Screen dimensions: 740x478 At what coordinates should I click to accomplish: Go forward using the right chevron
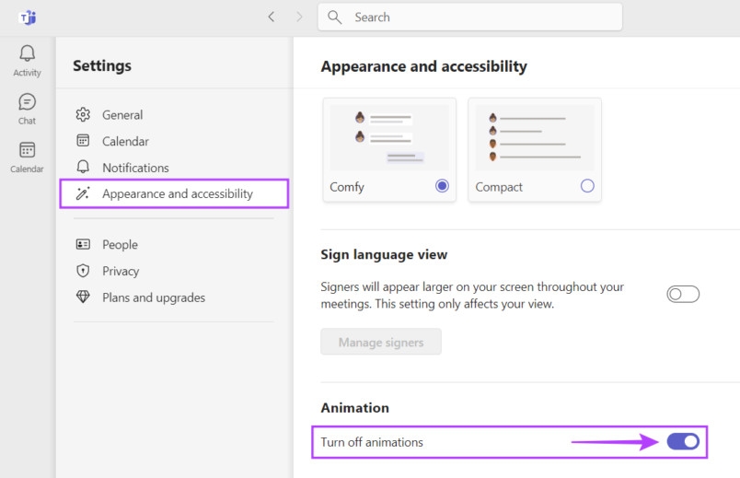(x=299, y=17)
